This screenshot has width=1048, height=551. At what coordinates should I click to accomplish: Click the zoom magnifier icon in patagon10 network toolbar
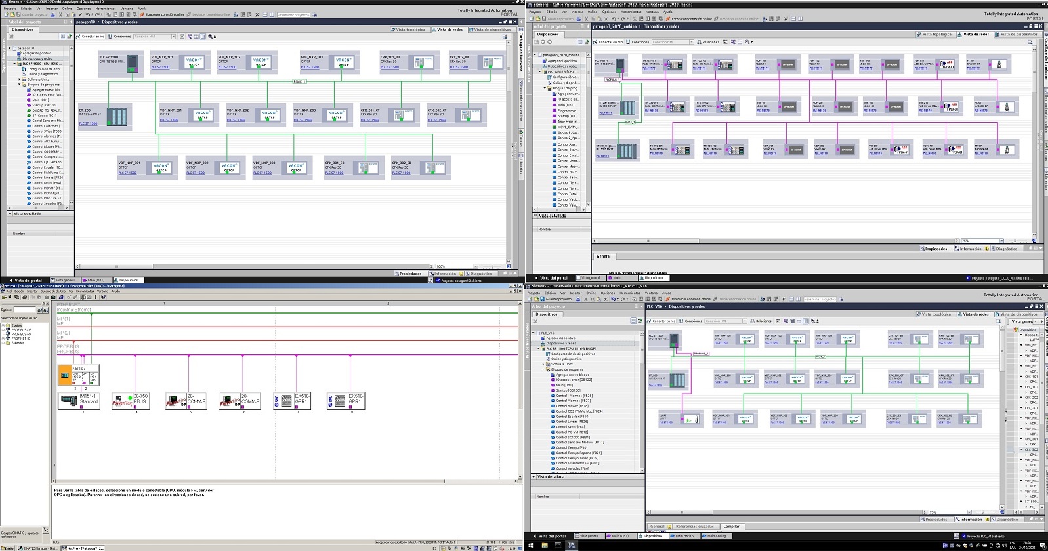210,37
